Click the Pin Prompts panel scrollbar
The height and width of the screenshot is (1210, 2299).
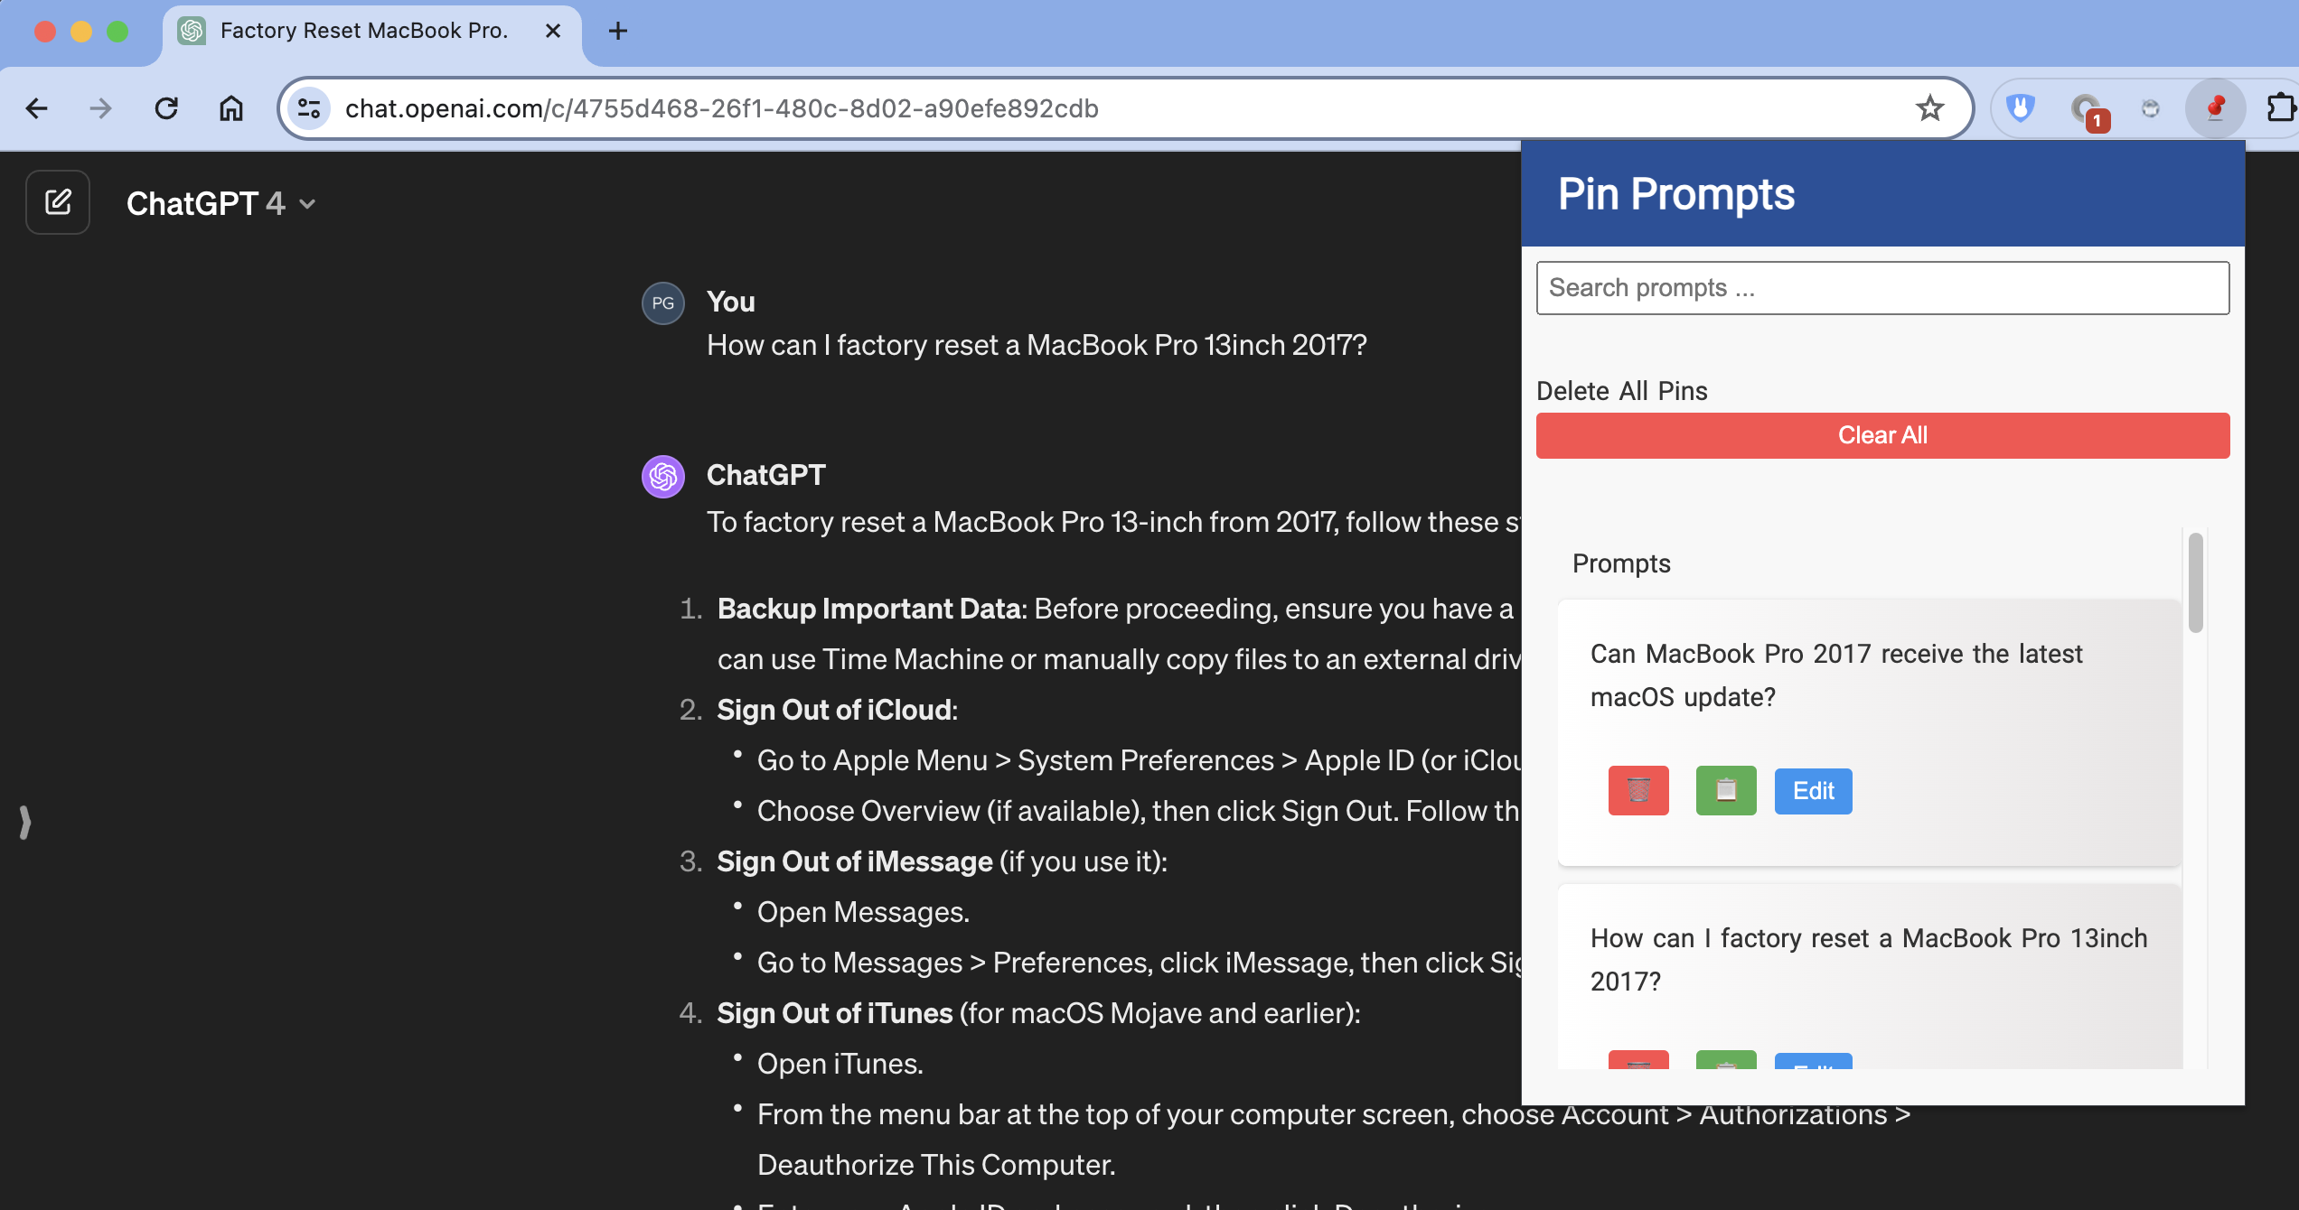[2195, 583]
